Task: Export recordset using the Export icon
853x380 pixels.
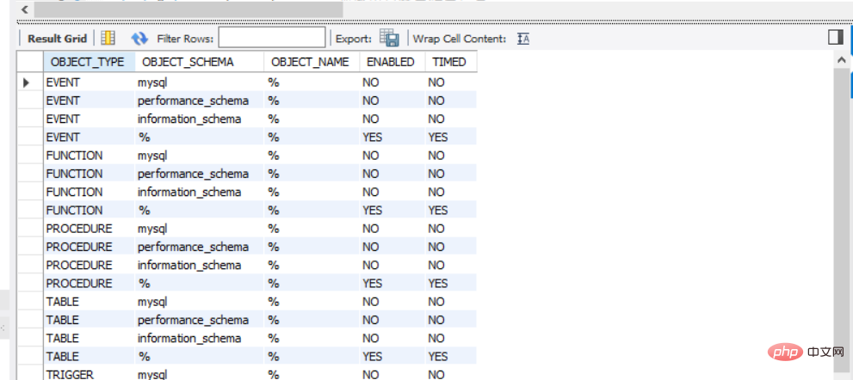Action: (389, 38)
